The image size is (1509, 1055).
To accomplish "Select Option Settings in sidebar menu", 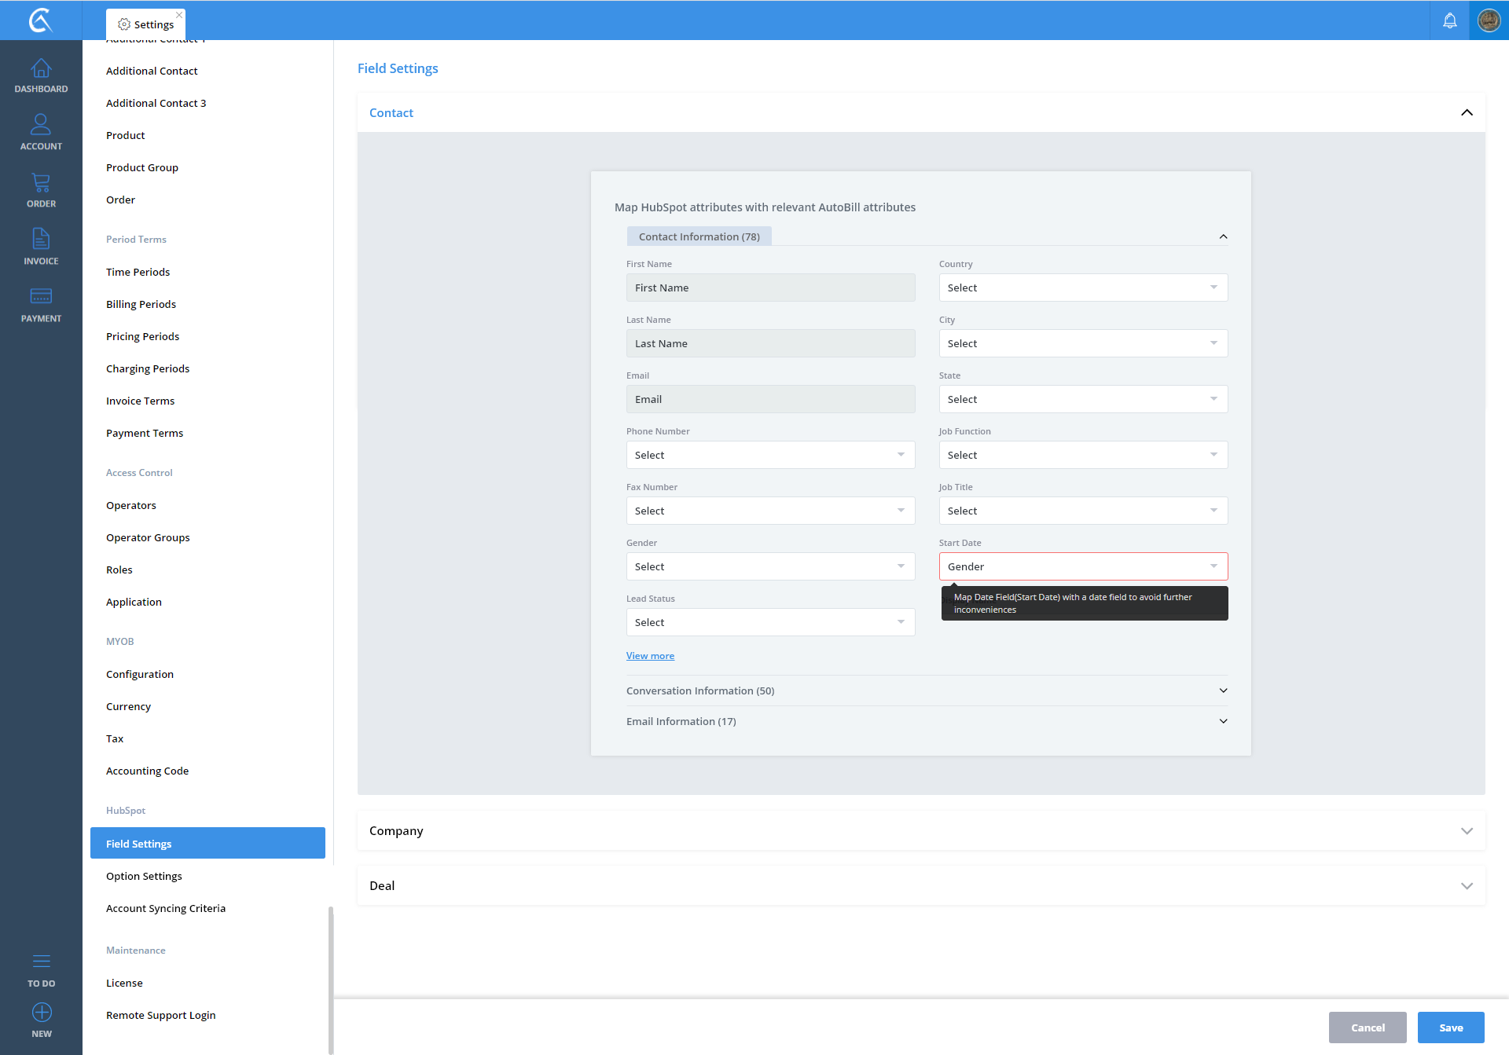I will [x=144, y=876].
